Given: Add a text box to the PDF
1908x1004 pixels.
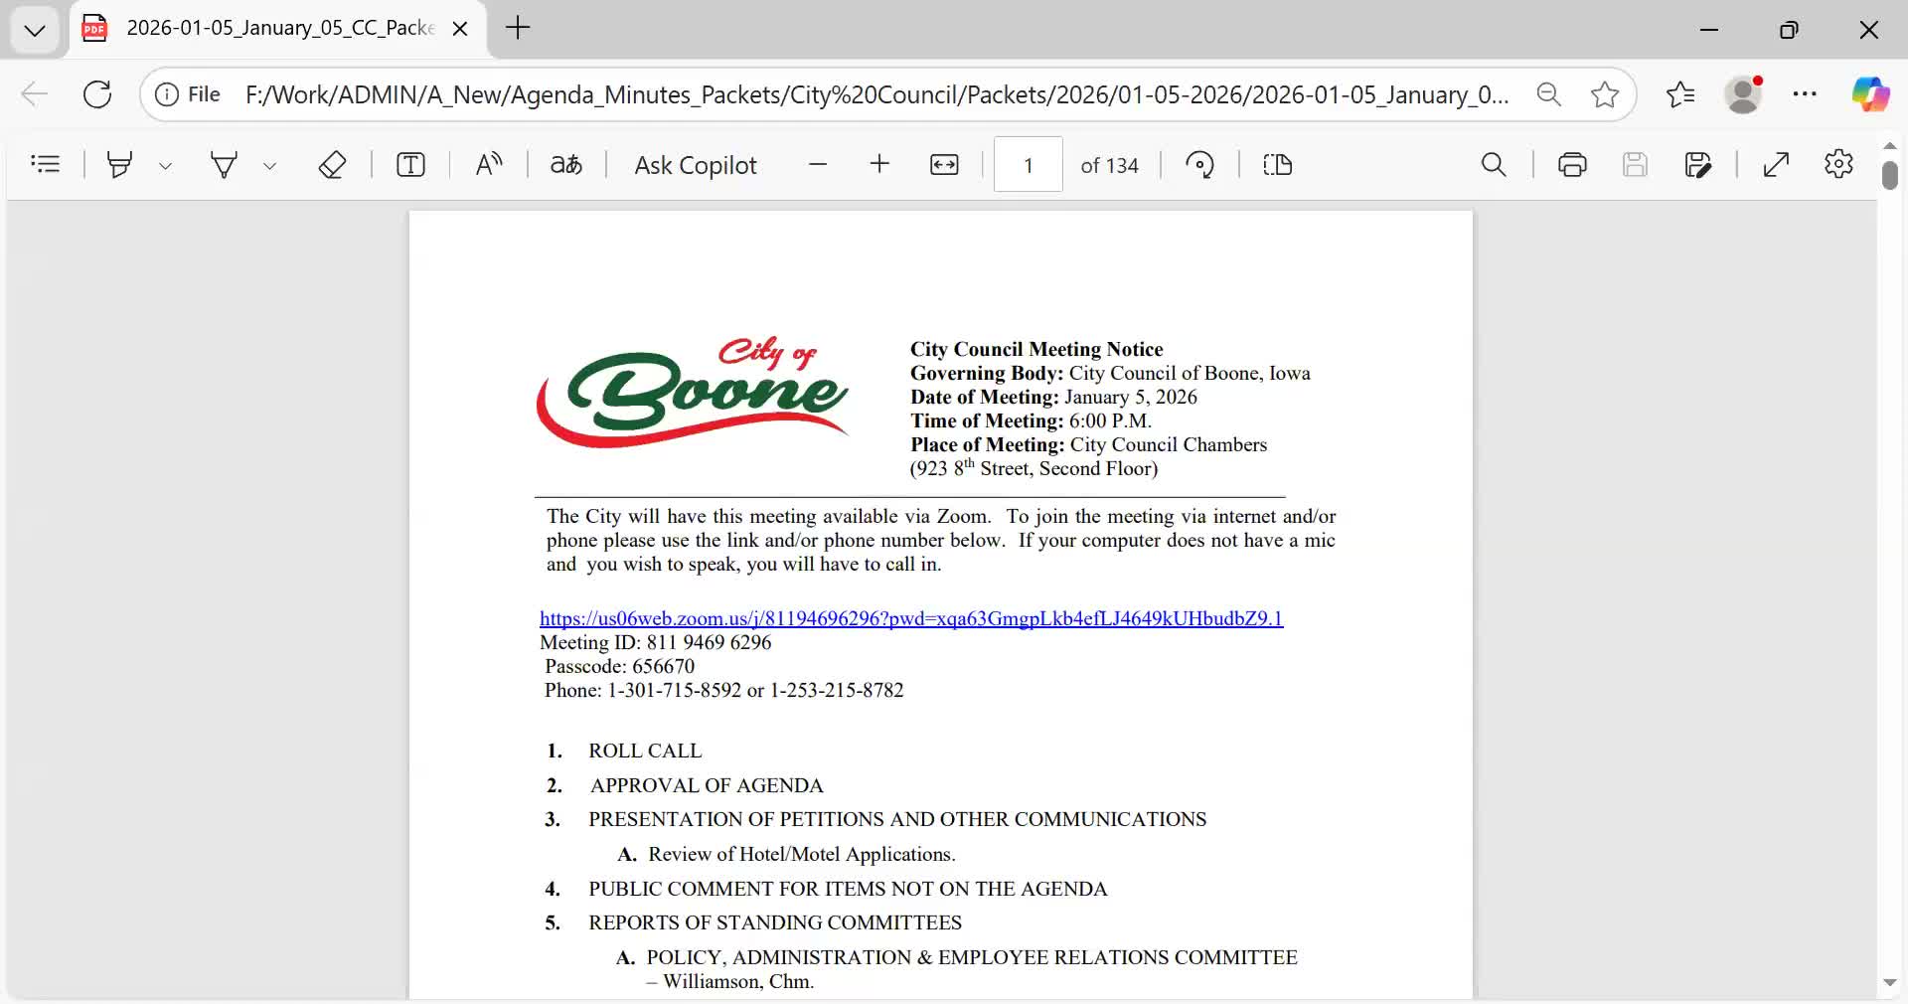Looking at the screenshot, I should [410, 164].
